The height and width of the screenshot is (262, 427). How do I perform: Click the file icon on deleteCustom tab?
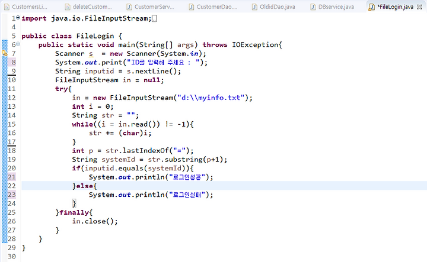67,7
